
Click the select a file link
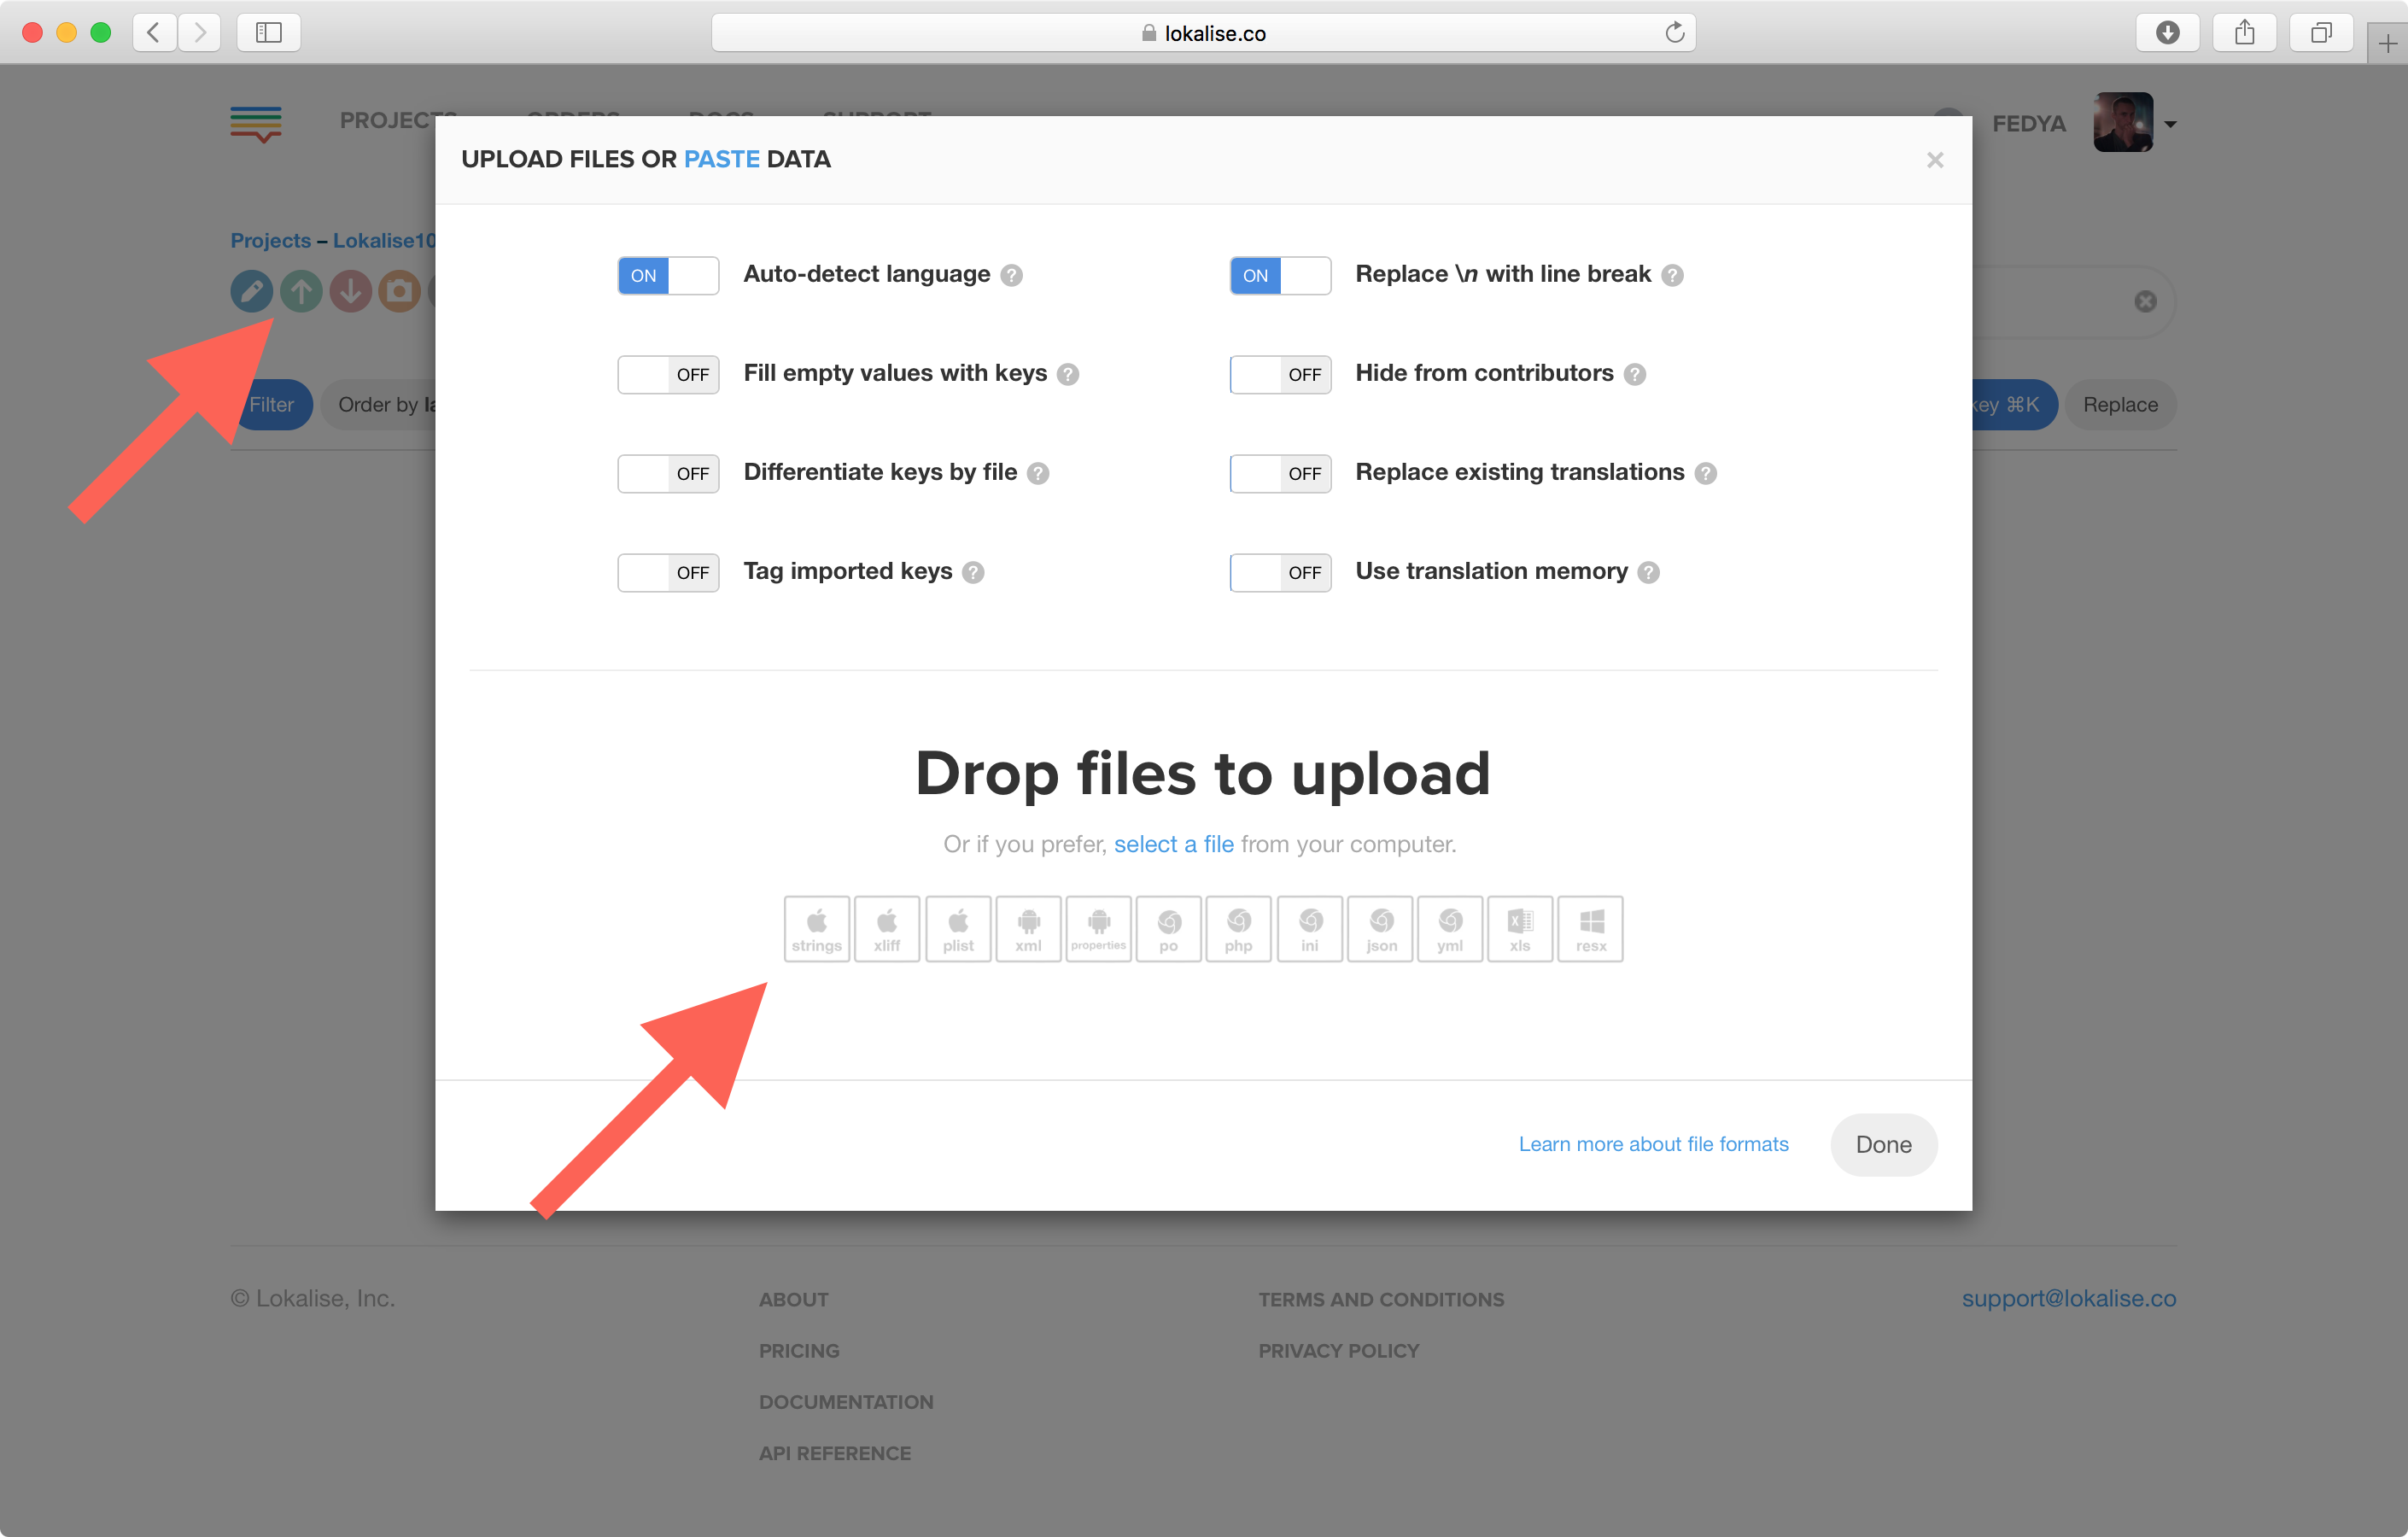point(1174,844)
